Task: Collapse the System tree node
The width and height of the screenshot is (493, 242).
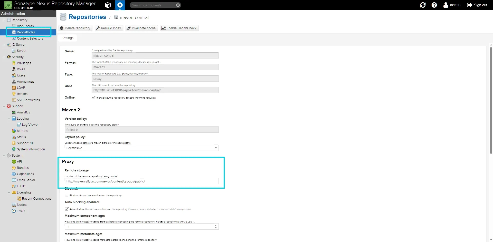Action: 4,156
